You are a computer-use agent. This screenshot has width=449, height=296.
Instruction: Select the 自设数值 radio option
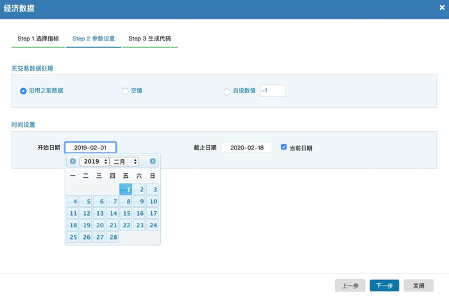pos(227,92)
